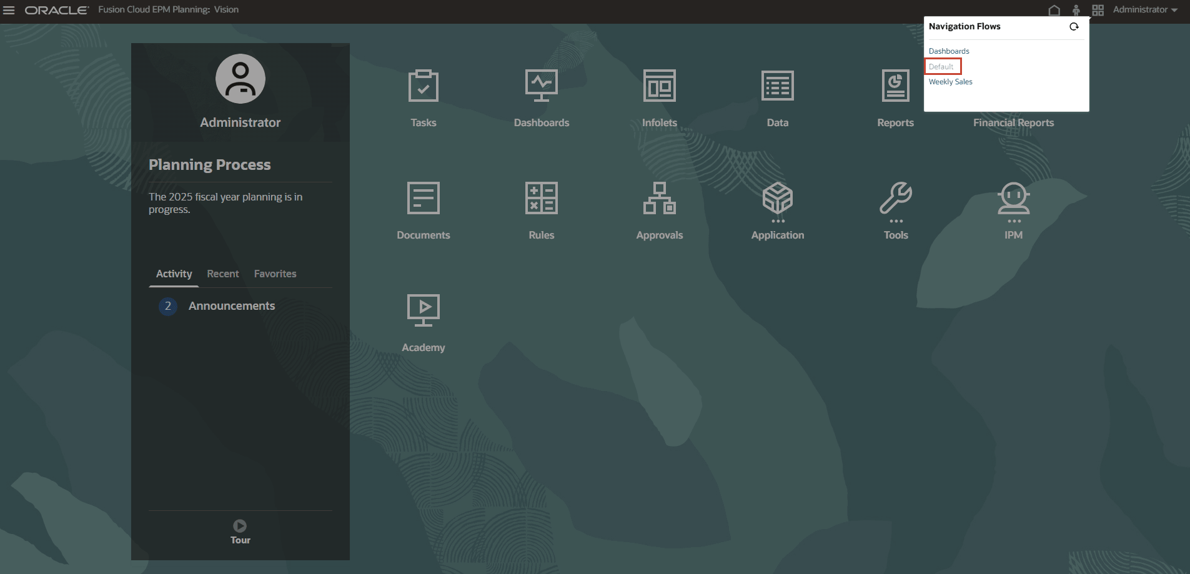This screenshot has width=1190, height=574.
Task: Select the Weekly Sales navigation flow
Action: [x=951, y=82]
